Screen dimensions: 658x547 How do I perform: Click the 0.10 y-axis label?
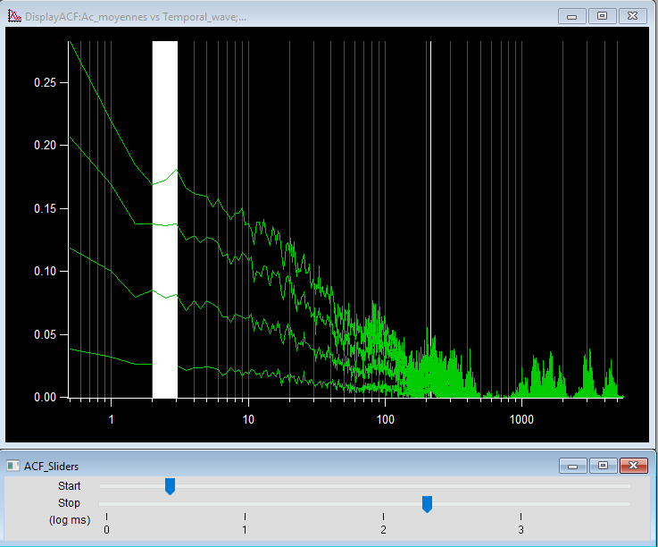45,271
